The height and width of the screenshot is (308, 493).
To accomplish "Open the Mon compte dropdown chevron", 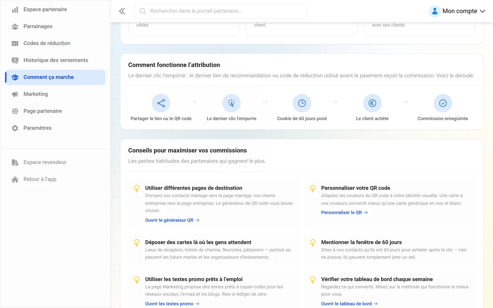I will pyautogui.click(x=483, y=11).
